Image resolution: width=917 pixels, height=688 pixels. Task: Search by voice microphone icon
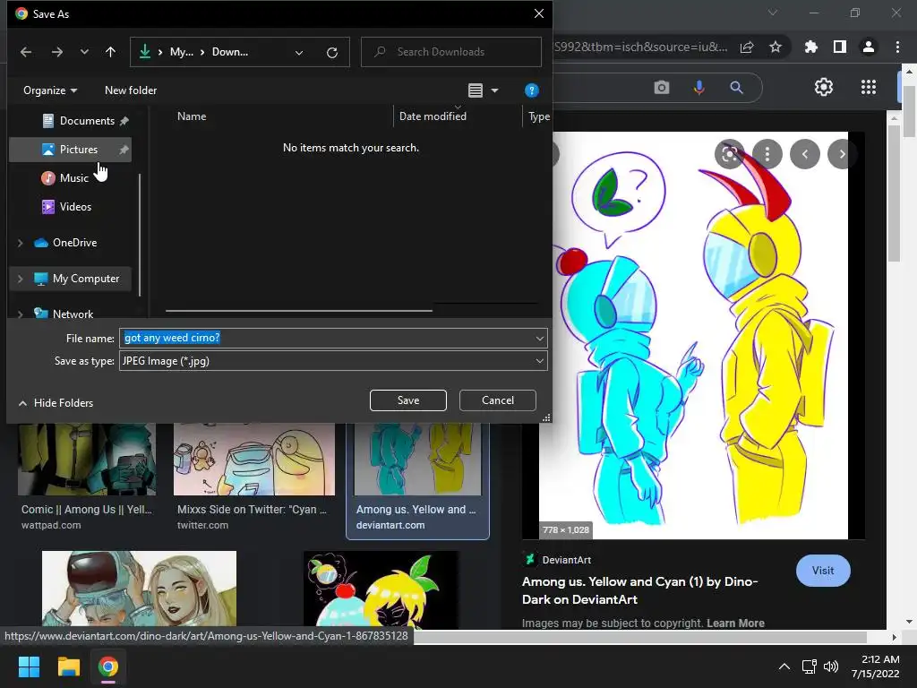coord(698,88)
